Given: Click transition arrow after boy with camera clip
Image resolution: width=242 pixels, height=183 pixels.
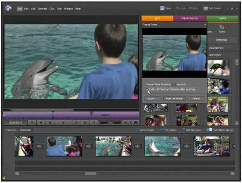Looking at the screenshot, I should coord(88,146).
